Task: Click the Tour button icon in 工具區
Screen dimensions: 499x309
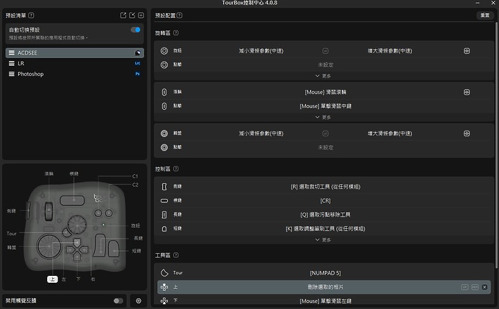Action: coord(164,273)
